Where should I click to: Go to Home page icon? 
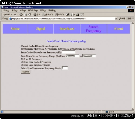(x=29, y=15)
